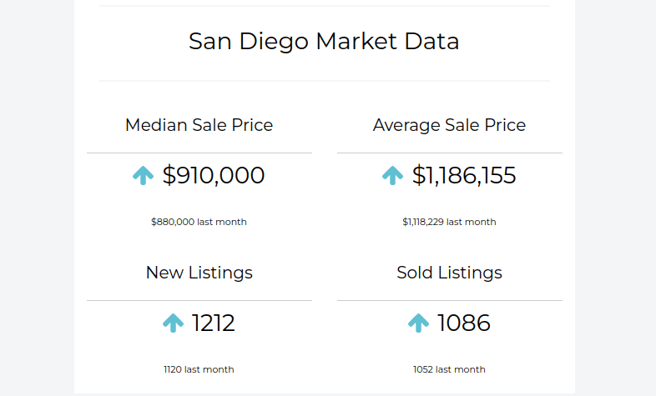Select the San Diego Market Data heading

[324, 42]
